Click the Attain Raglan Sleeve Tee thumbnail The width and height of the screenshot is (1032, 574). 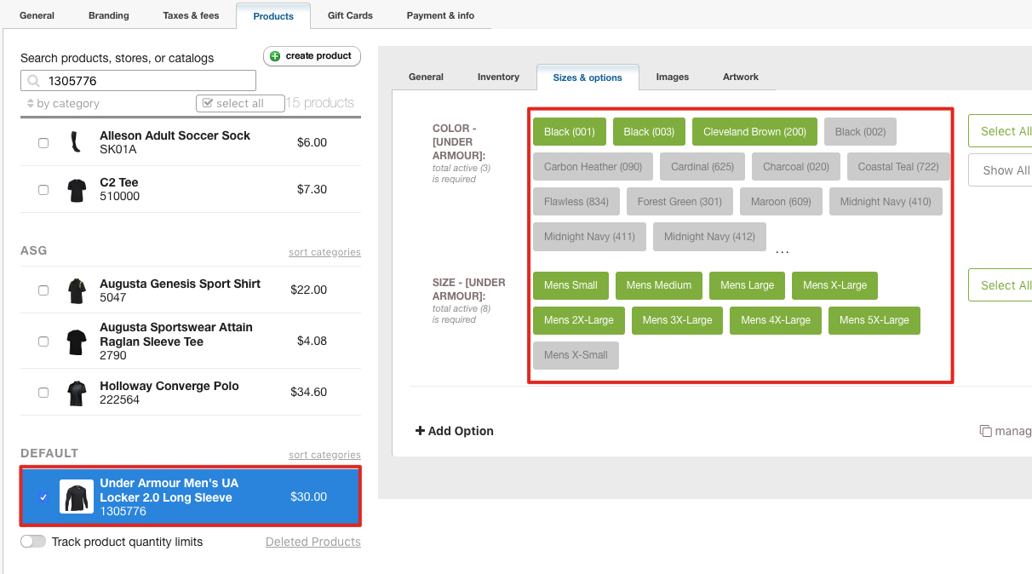[77, 342]
